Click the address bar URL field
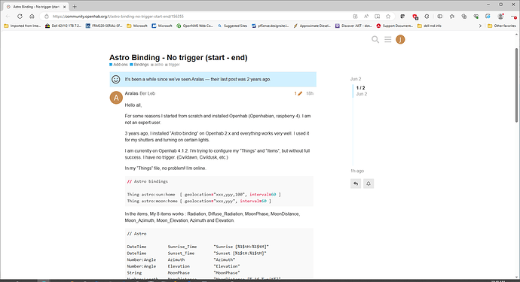Viewport: 520px width, 282px height. 199,17
